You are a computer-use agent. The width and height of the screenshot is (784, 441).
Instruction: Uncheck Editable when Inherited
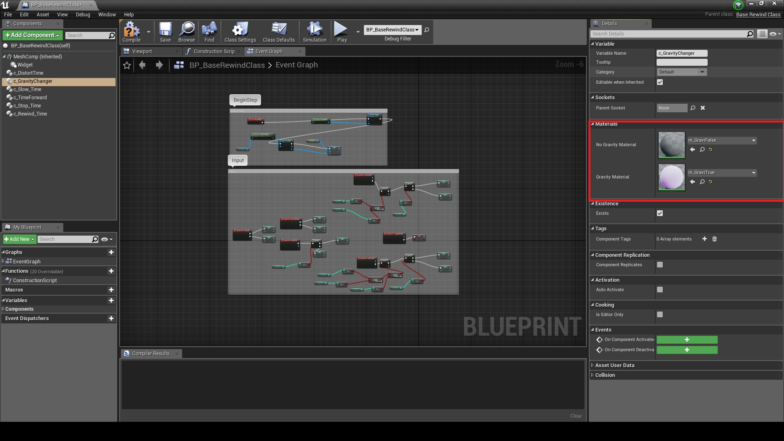click(x=660, y=82)
